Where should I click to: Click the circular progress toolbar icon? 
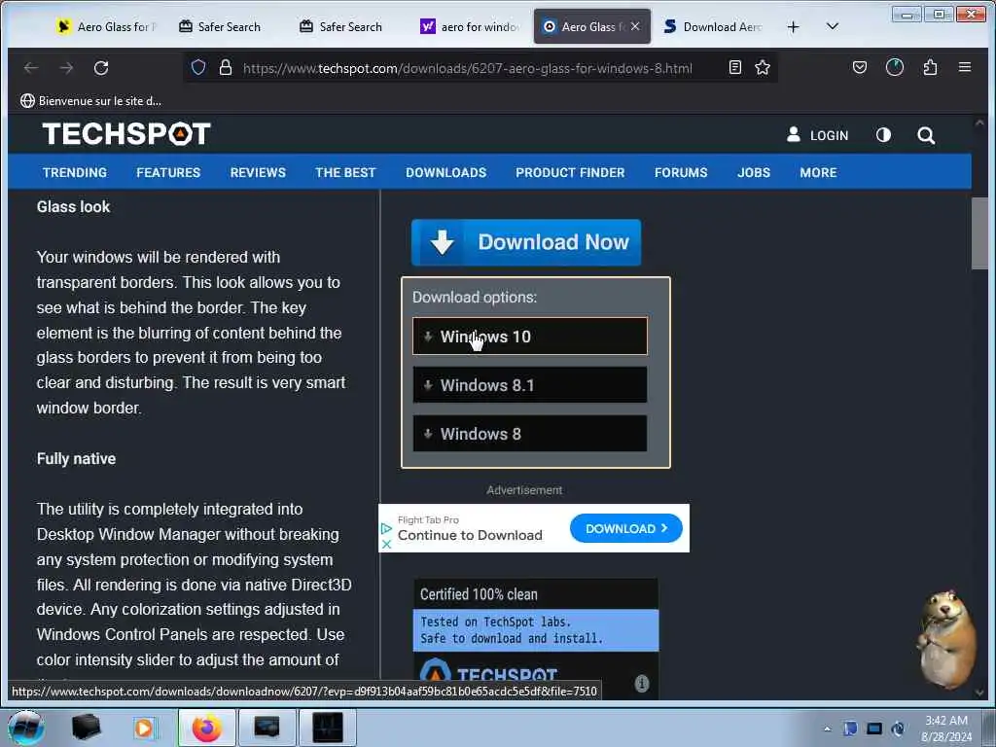895,67
